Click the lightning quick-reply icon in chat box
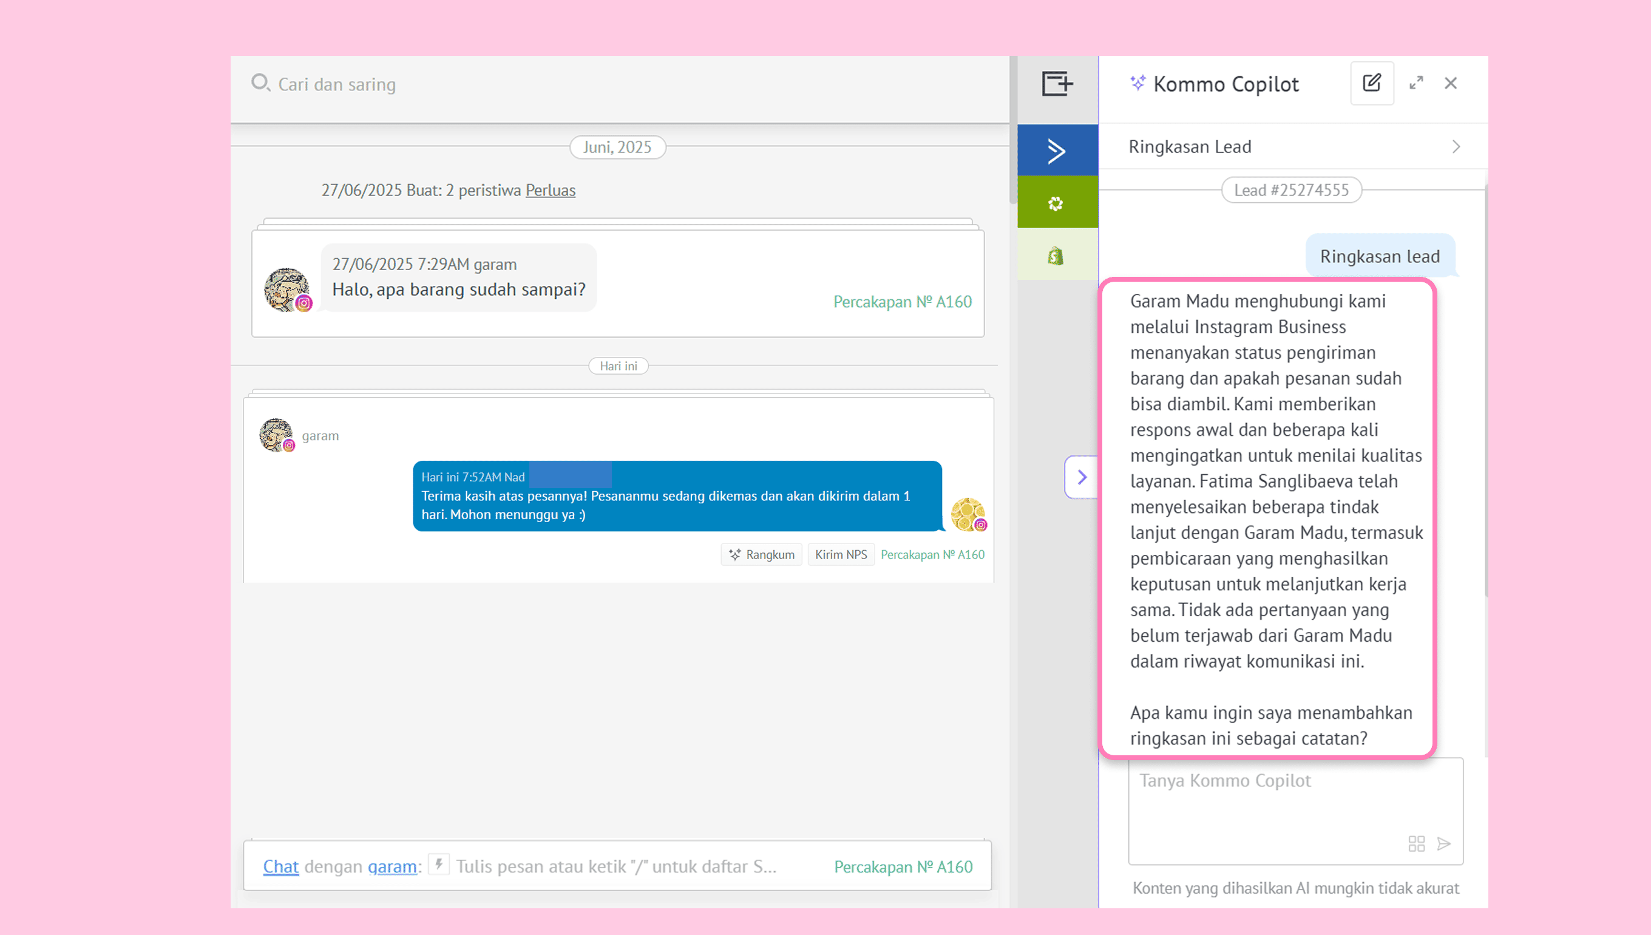Viewport: 1651px width, 935px height. coord(439,865)
